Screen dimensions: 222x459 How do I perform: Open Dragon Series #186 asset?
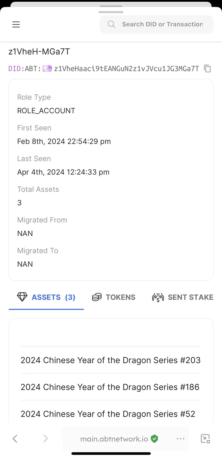click(x=111, y=387)
